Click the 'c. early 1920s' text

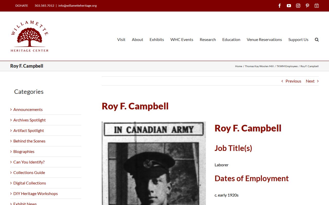pyautogui.click(x=226, y=195)
